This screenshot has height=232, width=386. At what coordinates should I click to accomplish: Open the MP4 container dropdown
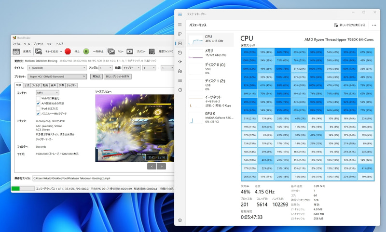click(47, 92)
